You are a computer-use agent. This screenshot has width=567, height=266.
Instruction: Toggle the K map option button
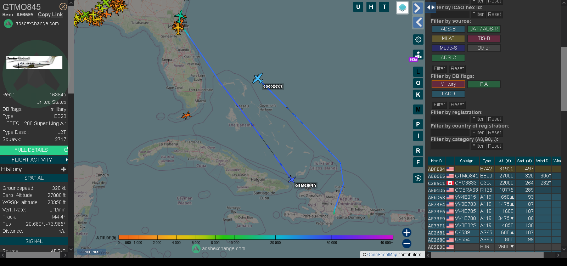click(x=418, y=95)
